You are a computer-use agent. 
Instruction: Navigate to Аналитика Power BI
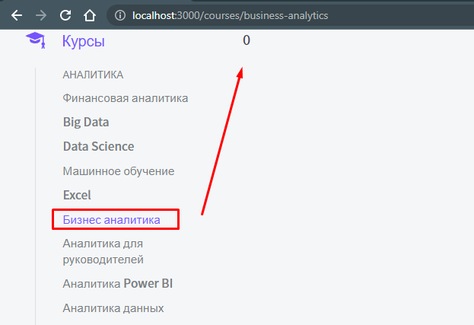pos(118,284)
